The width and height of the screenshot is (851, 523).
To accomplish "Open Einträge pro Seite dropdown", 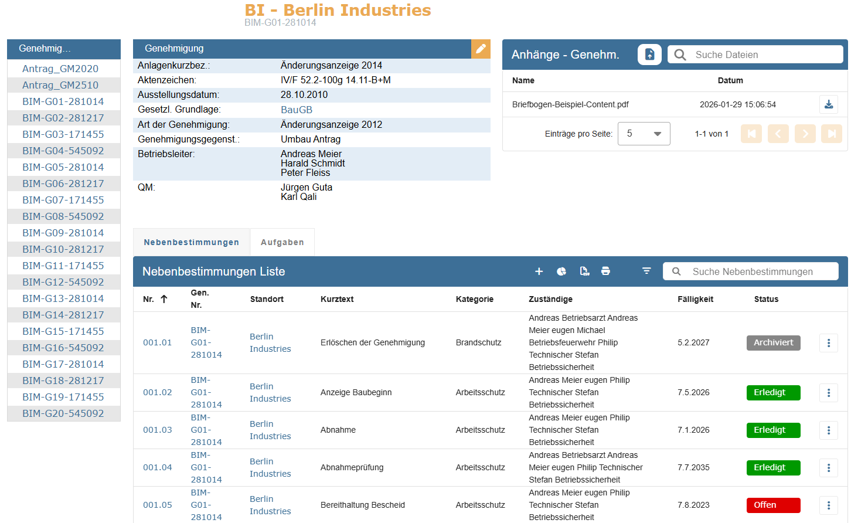I will pos(644,134).
